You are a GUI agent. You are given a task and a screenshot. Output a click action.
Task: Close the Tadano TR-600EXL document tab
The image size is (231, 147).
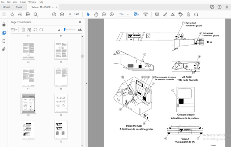coord(57,7)
